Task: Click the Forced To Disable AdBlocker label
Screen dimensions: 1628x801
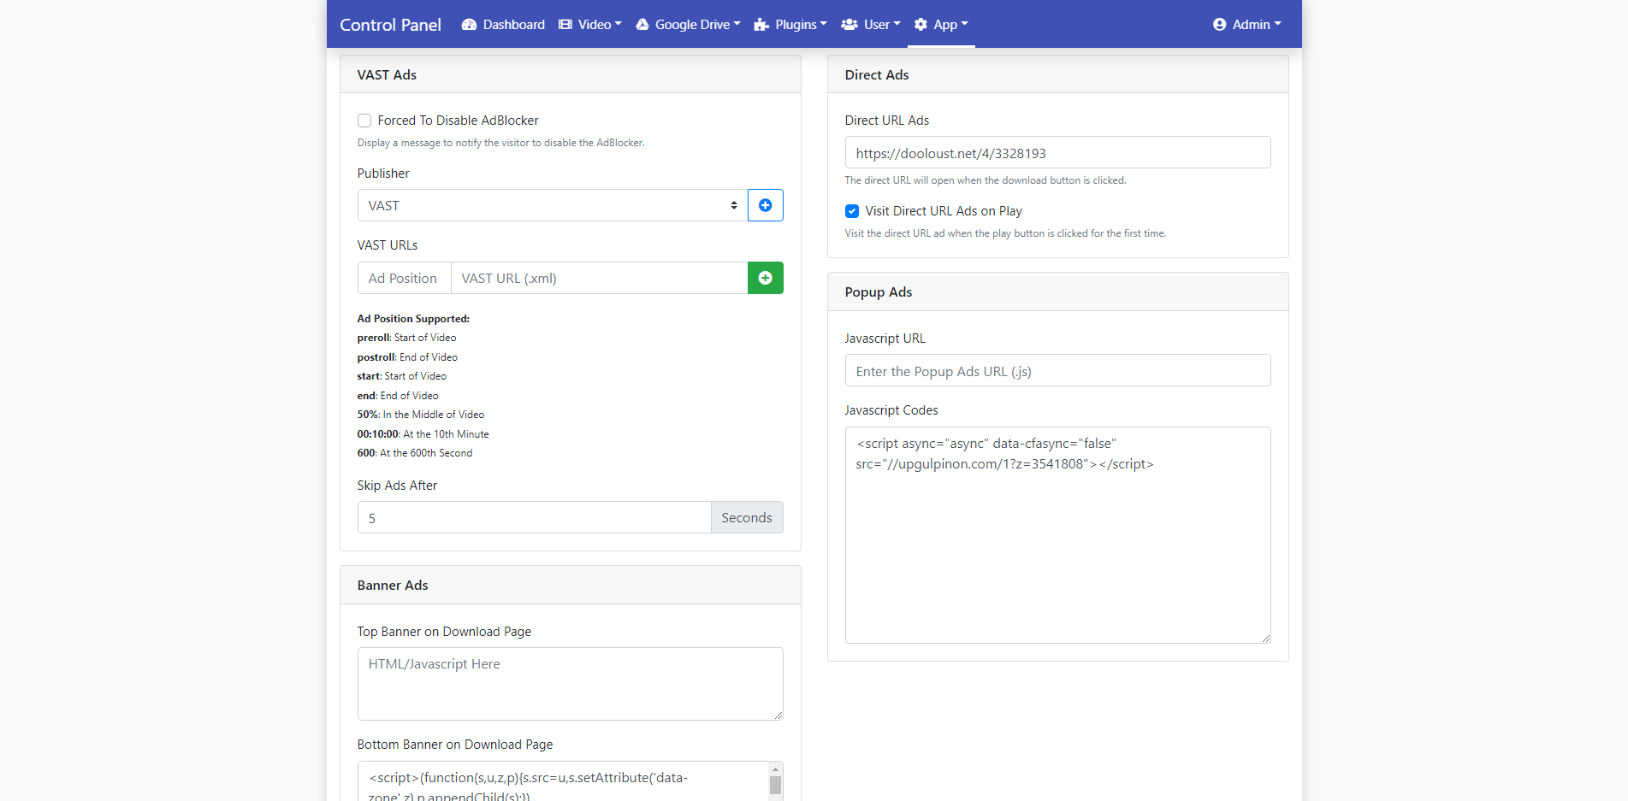Action: click(458, 121)
